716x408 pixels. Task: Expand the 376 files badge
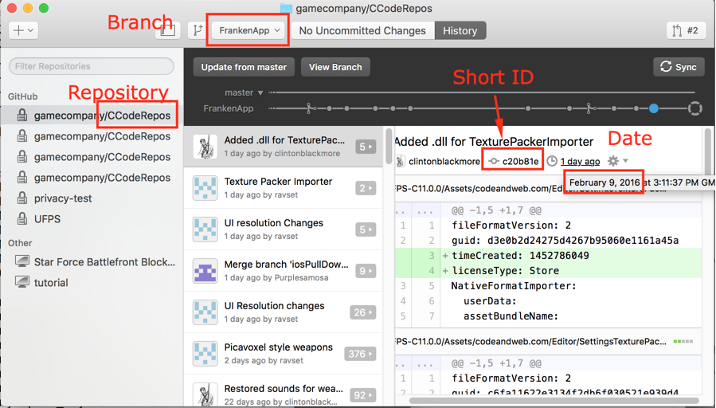360,354
